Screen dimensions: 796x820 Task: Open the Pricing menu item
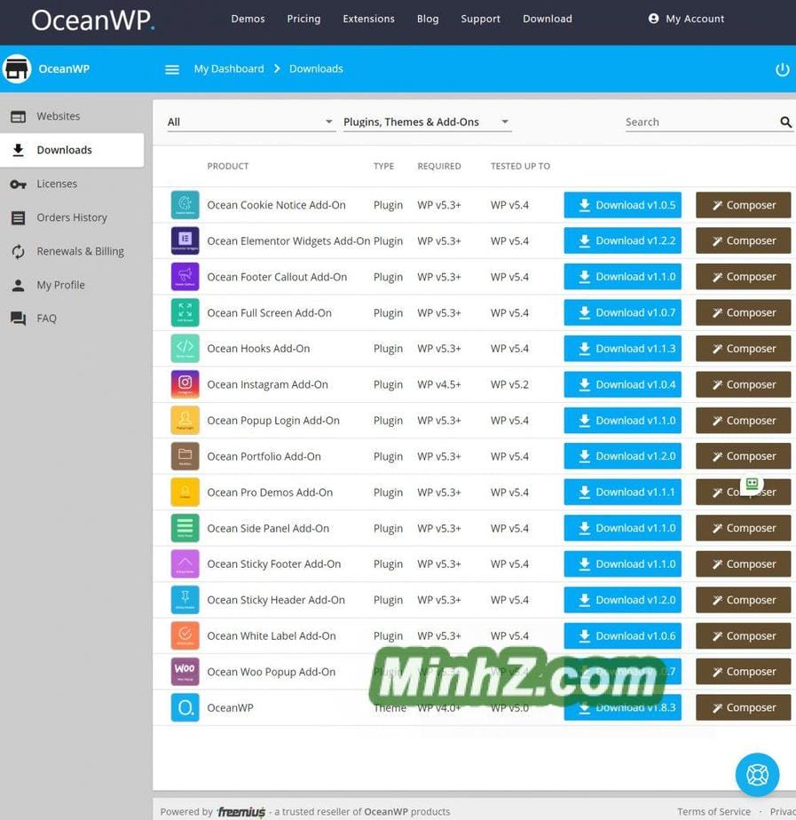point(303,18)
